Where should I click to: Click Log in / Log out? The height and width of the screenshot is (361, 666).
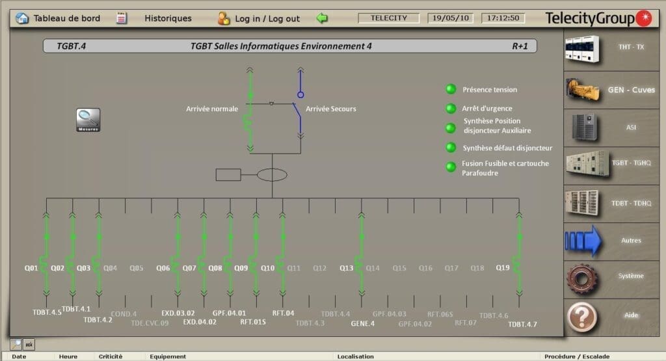259,19
